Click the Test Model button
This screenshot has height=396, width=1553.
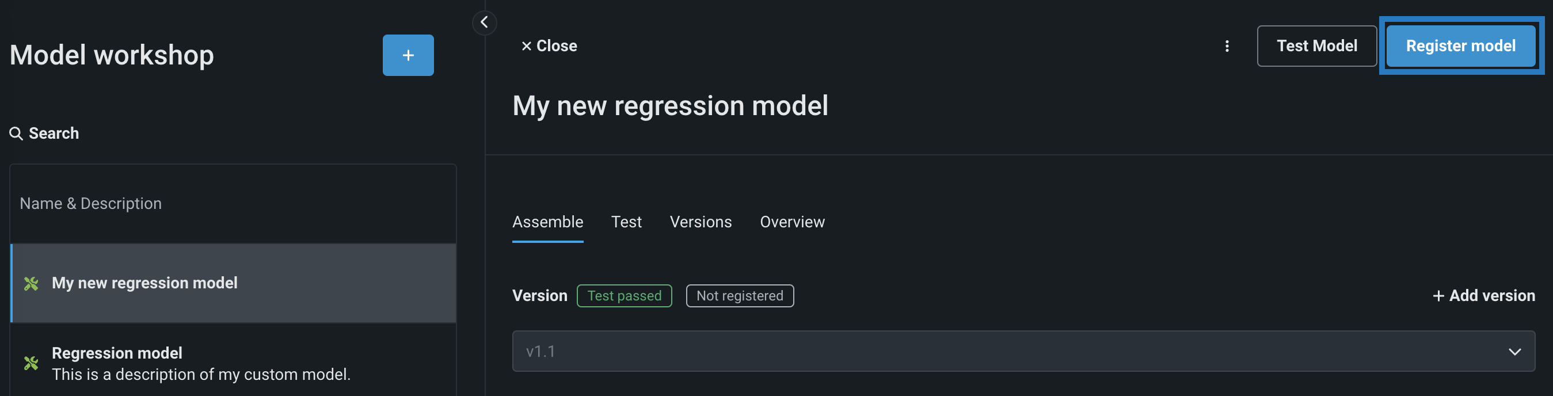click(x=1316, y=47)
